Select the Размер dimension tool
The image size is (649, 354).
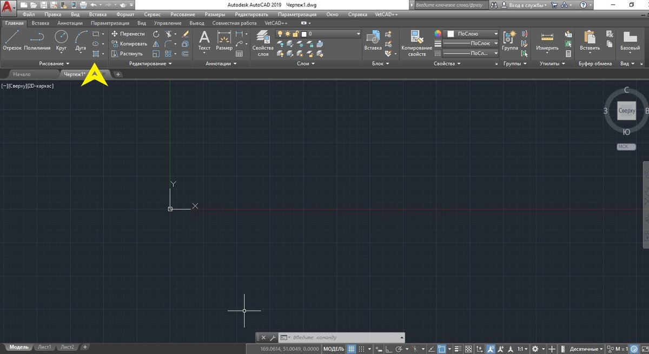coord(224,41)
